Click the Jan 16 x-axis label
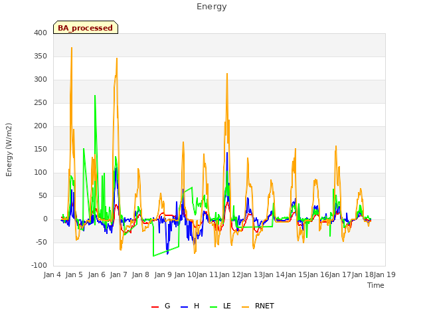The width and height of the screenshot is (425, 319). click(x=319, y=274)
